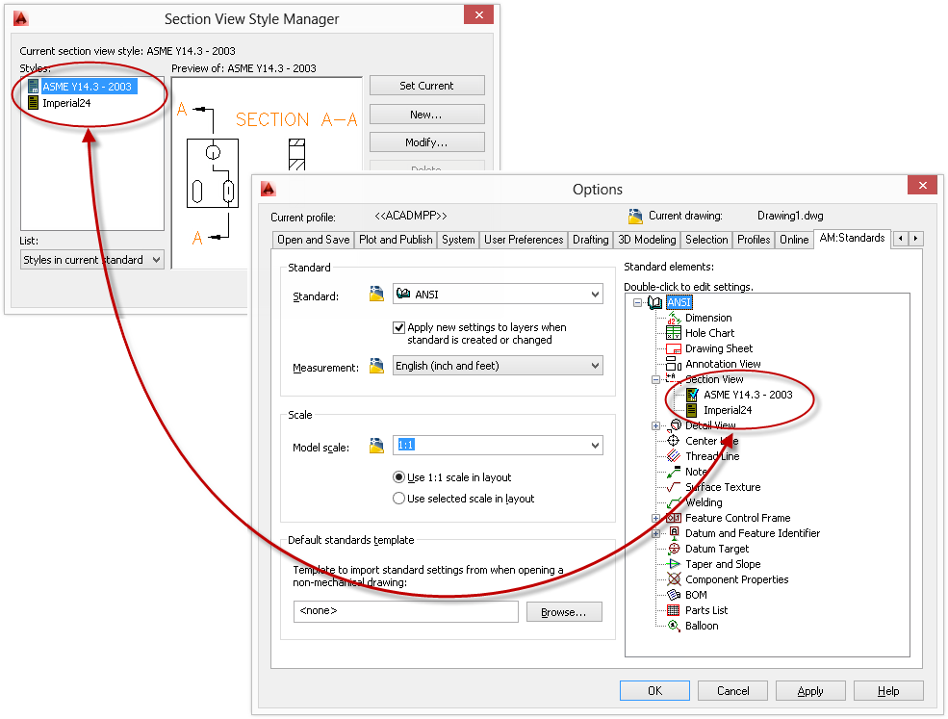The image size is (948, 719).
Task: Select the Center Line icon
Action: click(674, 441)
